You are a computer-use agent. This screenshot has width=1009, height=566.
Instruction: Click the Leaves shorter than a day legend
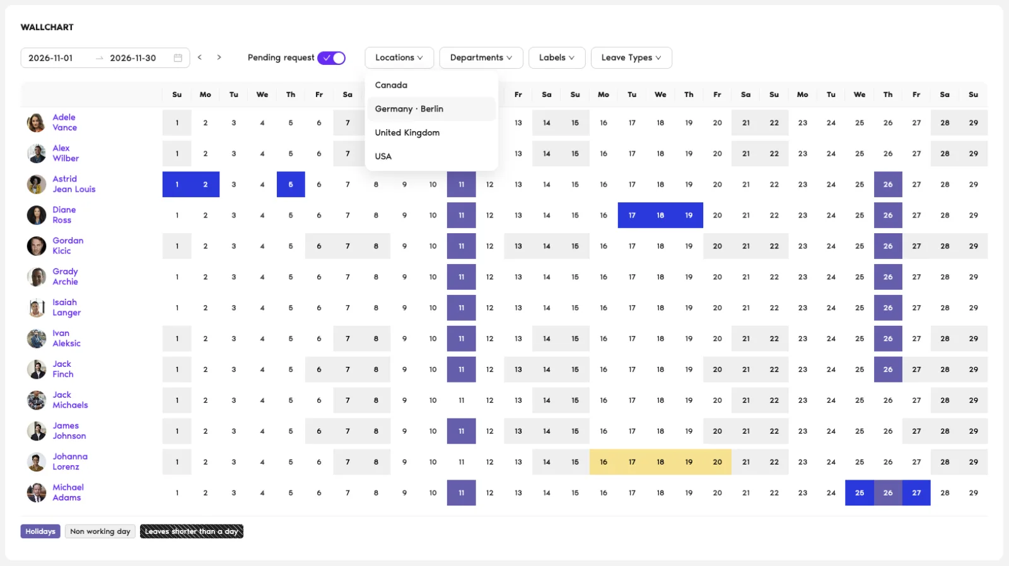[x=192, y=531]
